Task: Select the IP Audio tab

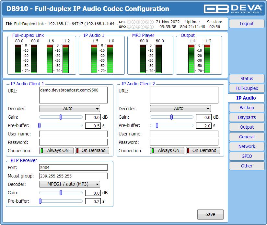Action: click(246, 98)
